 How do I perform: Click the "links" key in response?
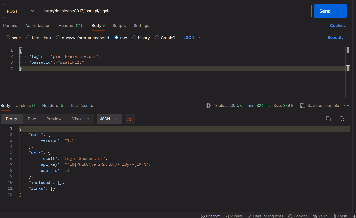pyautogui.click(x=37, y=188)
